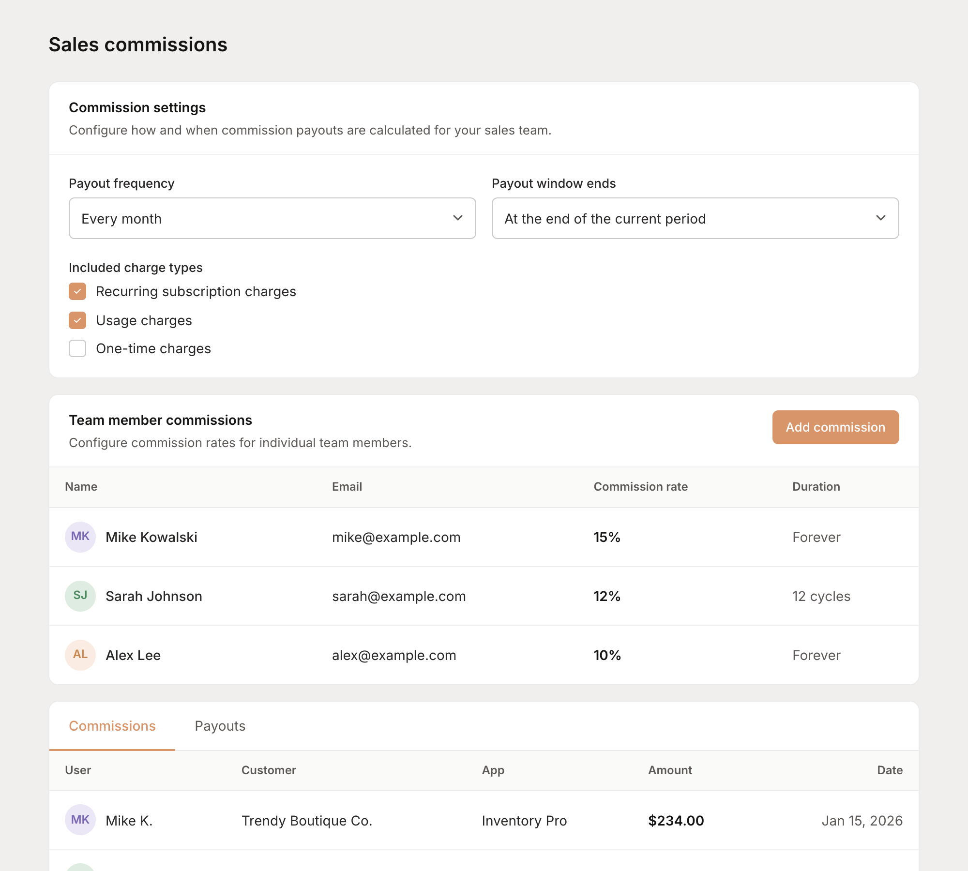This screenshot has height=871, width=968.
Task: Click the checkmark icon on Usage charges
Action: click(x=77, y=320)
